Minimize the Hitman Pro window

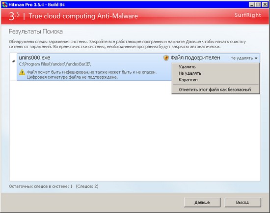pyautogui.click(x=251, y=4)
